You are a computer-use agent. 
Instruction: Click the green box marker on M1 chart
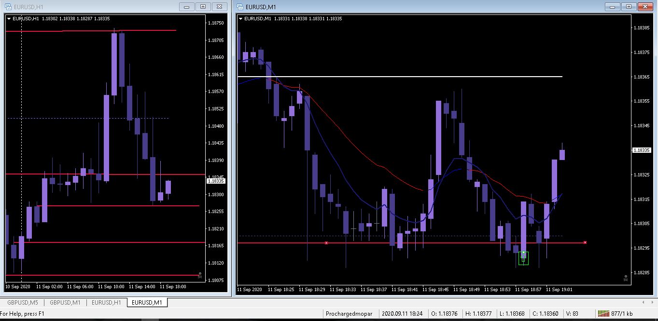523,258
